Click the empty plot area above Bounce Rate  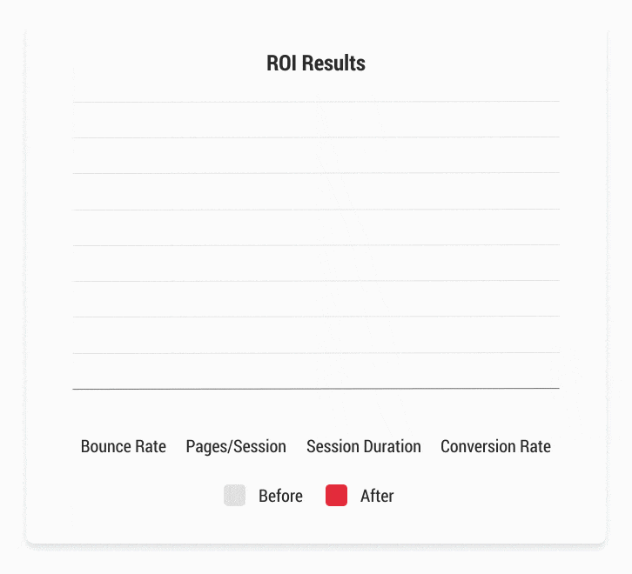pos(124,245)
